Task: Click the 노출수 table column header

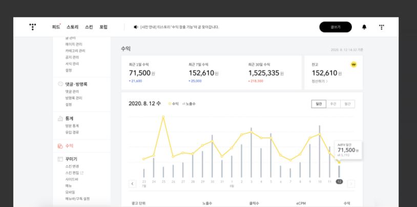Action: point(207,203)
